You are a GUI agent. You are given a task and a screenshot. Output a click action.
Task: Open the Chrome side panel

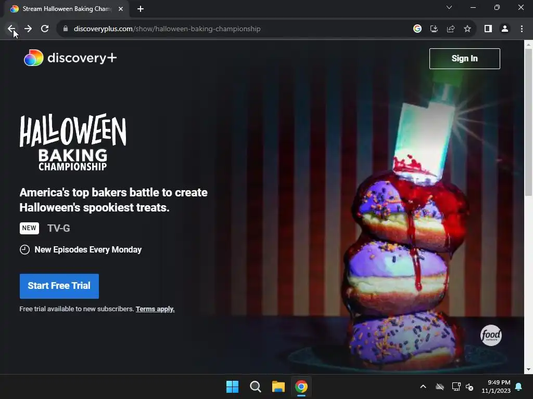(x=488, y=29)
